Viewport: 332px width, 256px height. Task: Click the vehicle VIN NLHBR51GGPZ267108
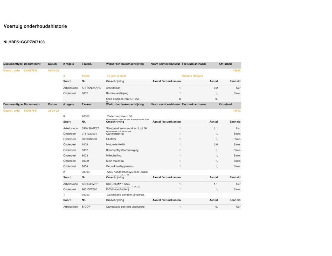(x=24, y=42)
